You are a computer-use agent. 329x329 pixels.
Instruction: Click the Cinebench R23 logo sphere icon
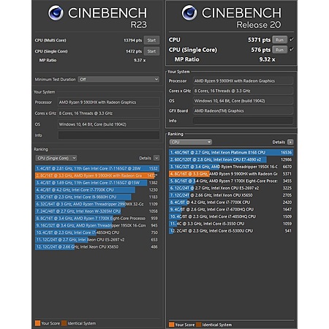56,13
